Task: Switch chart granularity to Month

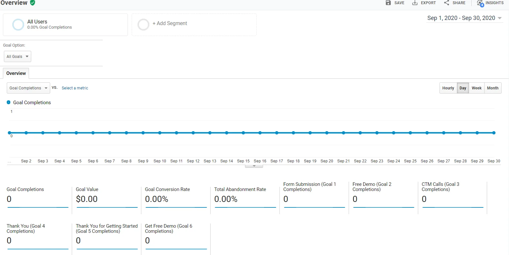Action: click(493, 88)
